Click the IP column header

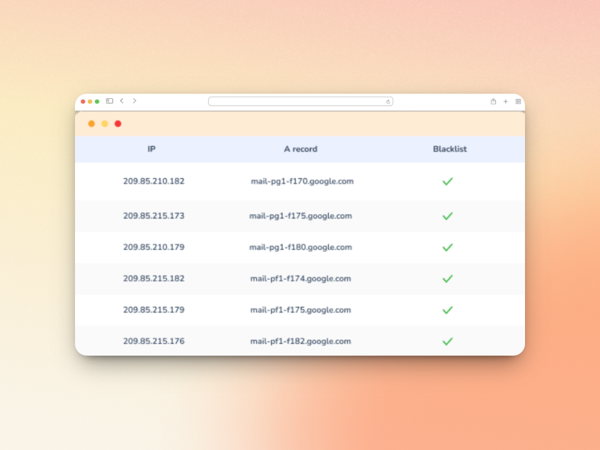151,149
